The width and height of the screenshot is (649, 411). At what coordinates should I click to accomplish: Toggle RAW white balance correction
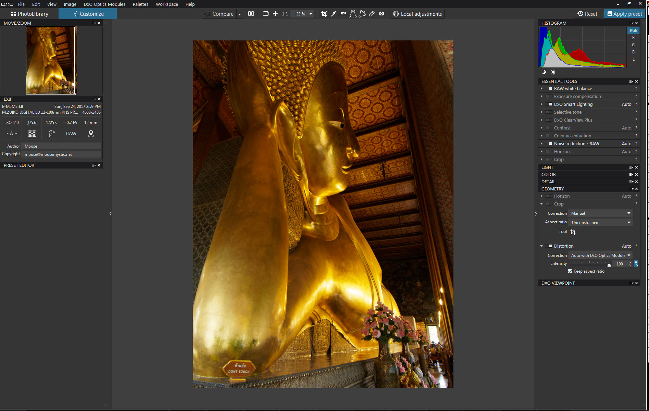(x=549, y=89)
